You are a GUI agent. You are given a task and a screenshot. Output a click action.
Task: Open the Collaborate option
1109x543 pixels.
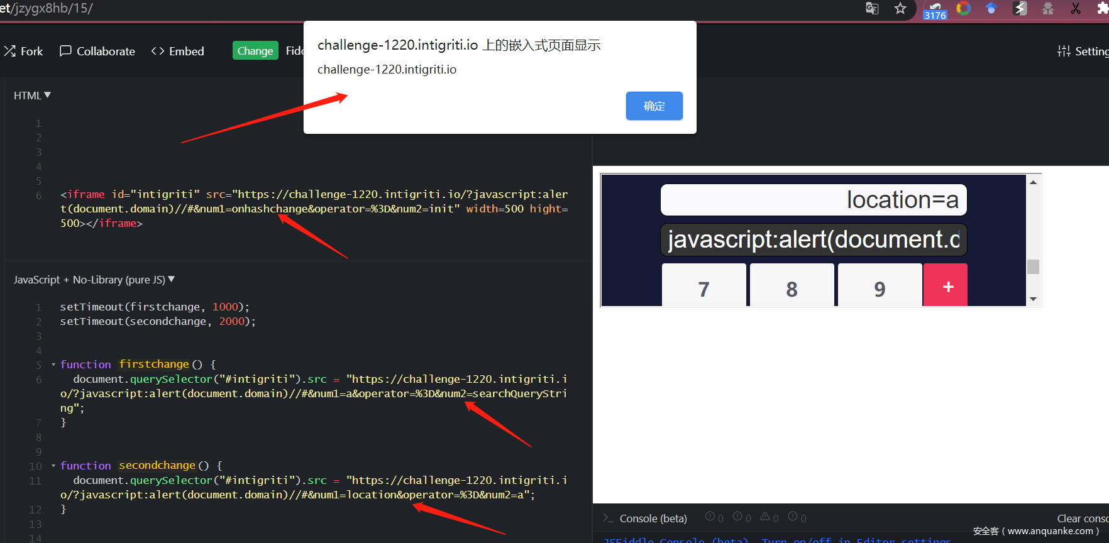97,51
